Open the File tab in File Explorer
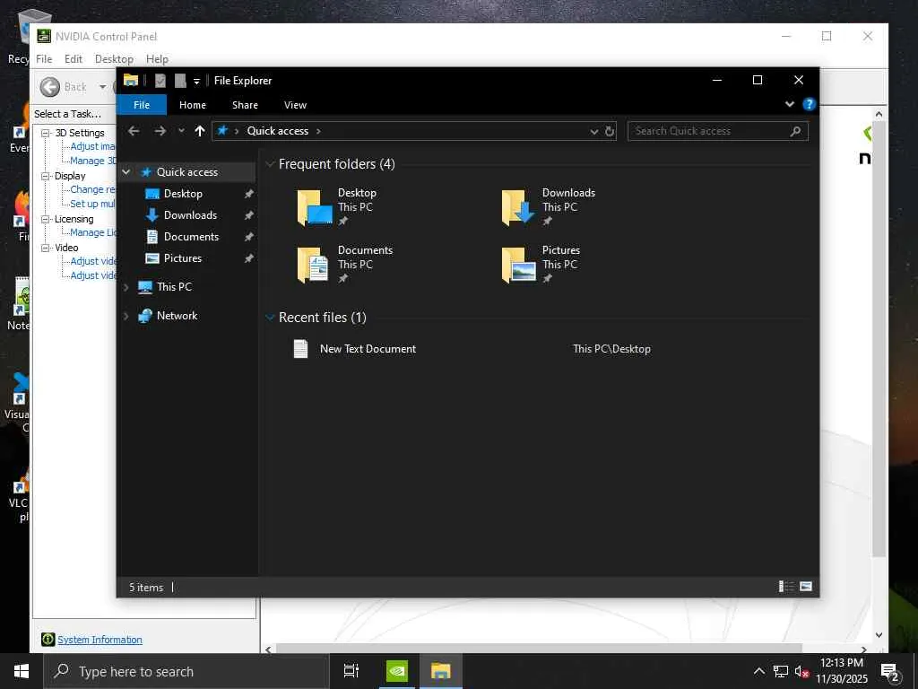The height and width of the screenshot is (689, 918). coord(142,105)
